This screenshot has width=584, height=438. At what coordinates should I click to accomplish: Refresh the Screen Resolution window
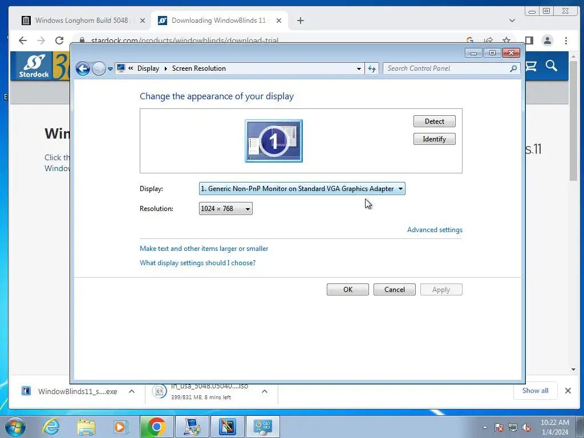372,68
